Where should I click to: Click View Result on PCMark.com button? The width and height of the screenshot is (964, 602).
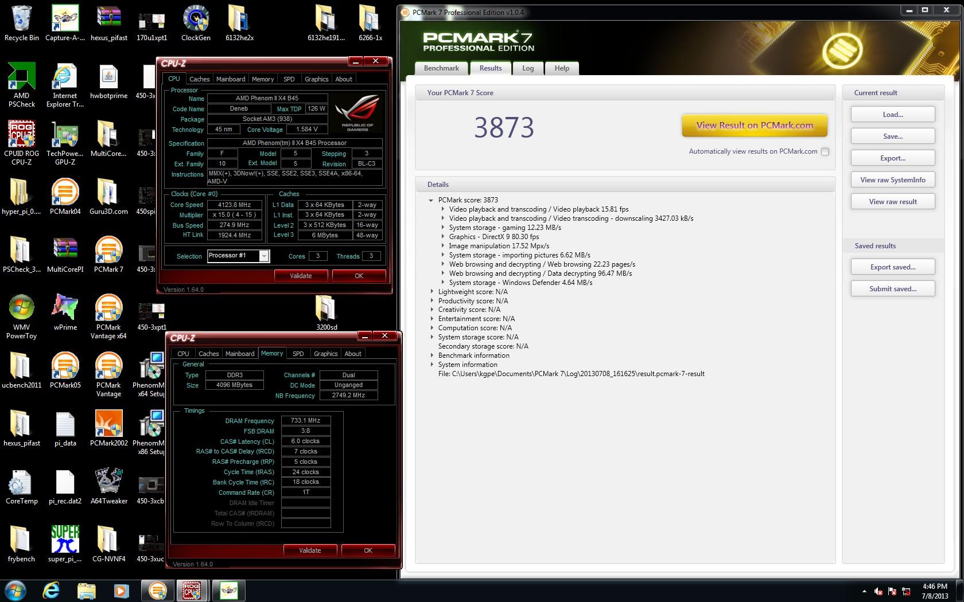click(x=755, y=126)
